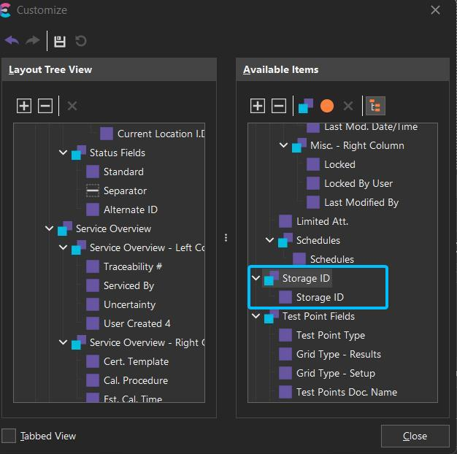Image resolution: width=457 pixels, height=454 pixels.
Task: Click the splitter handle between panels
Action: pyautogui.click(x=226, y=237)
